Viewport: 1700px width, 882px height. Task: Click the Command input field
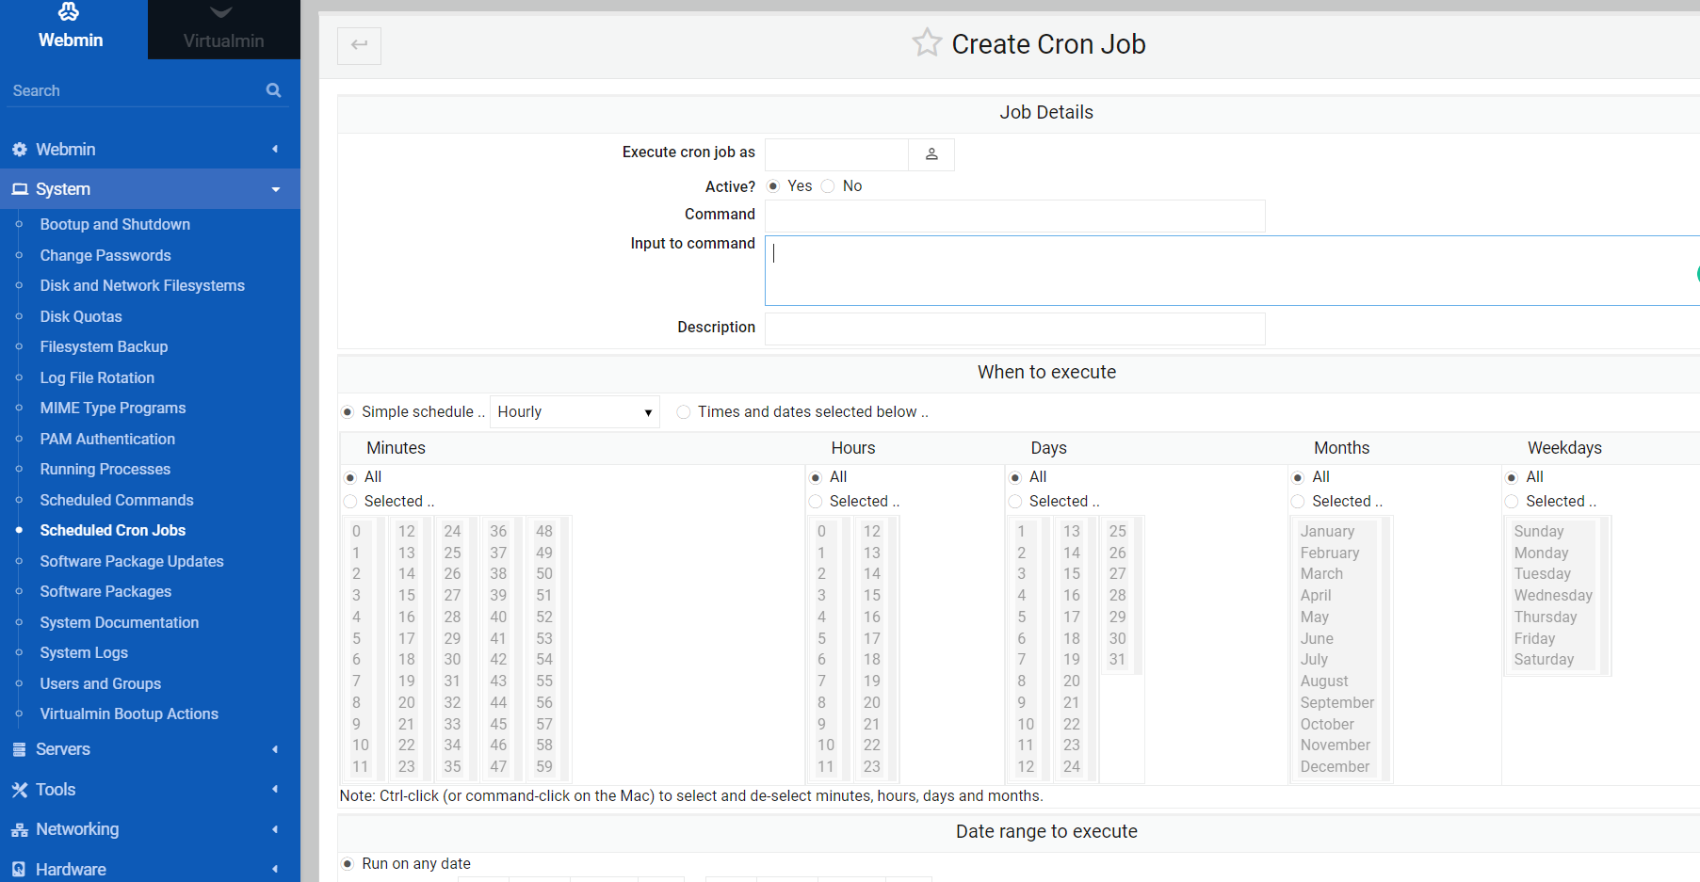1014,216
